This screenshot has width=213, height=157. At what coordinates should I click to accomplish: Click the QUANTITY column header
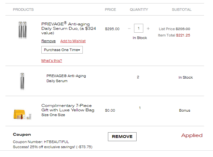[139, 10]
